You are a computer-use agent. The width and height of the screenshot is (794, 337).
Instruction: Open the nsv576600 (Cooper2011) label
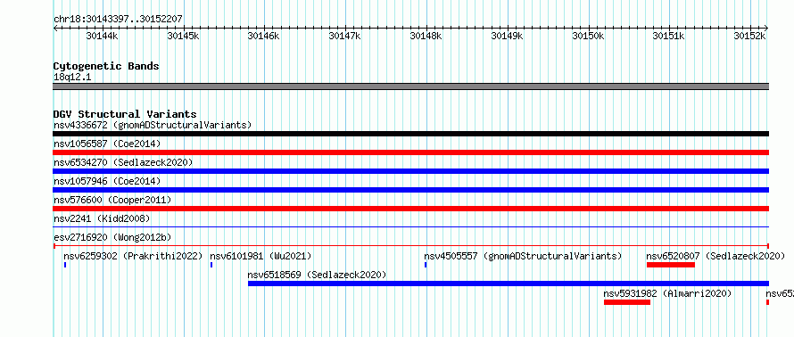point(112,200)
